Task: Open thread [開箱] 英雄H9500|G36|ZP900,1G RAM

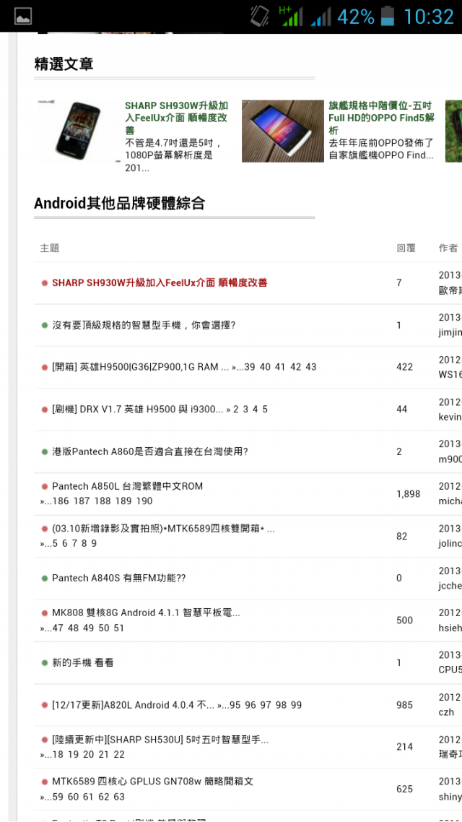Action: [140, 367]
